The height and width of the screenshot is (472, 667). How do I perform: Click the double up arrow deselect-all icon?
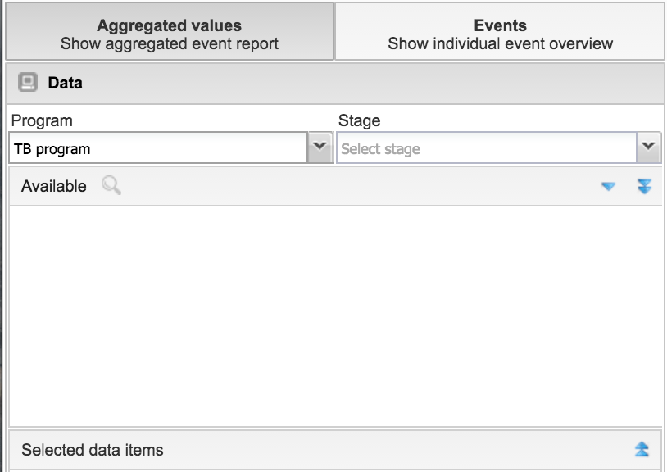point(642,449)
